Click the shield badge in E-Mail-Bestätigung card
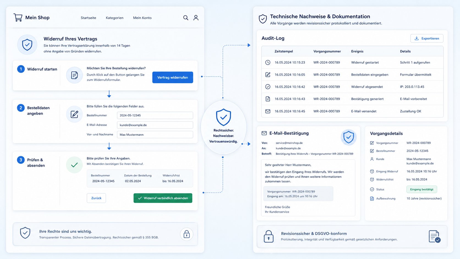 click(x=349, y=137)
